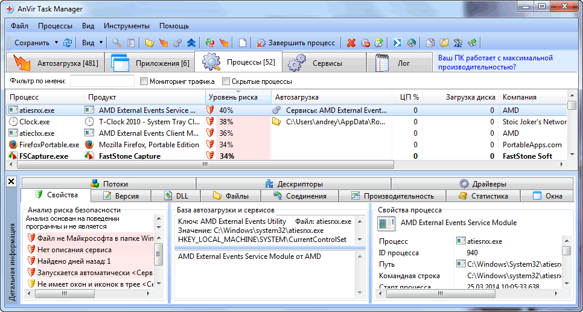Click the refresh icon next to Сохранить

68,43
